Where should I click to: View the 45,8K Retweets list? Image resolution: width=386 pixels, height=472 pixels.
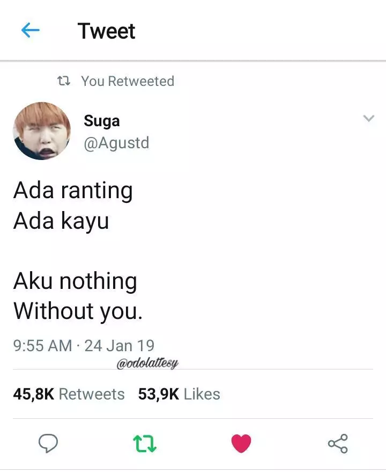click(69, 394)
